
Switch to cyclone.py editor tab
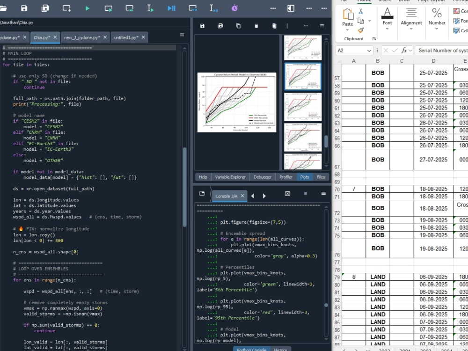tap(10, 37)
